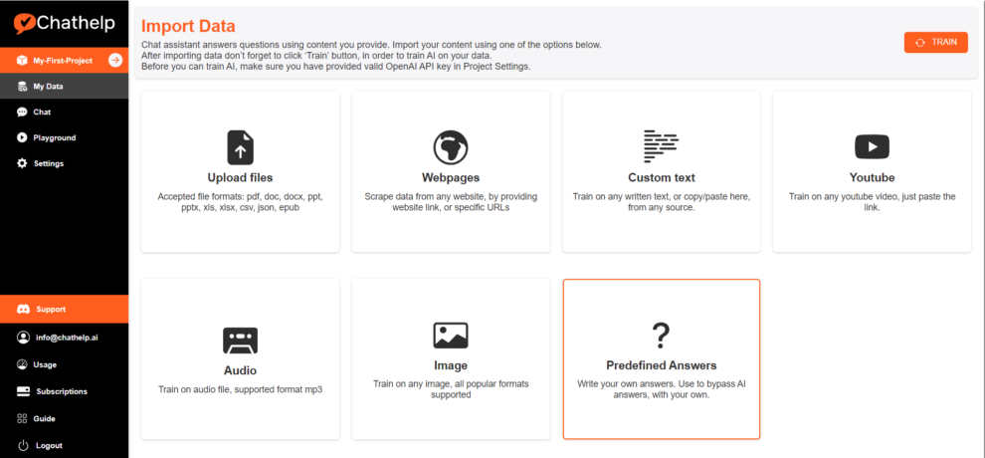Click the Predefined Answers question mark icon
Viewport: 985px width, 458px height.
[x=661, y=335]
